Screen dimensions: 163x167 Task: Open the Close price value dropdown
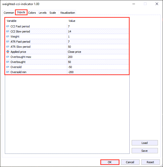pyautogui.click(x=98, y=52)
